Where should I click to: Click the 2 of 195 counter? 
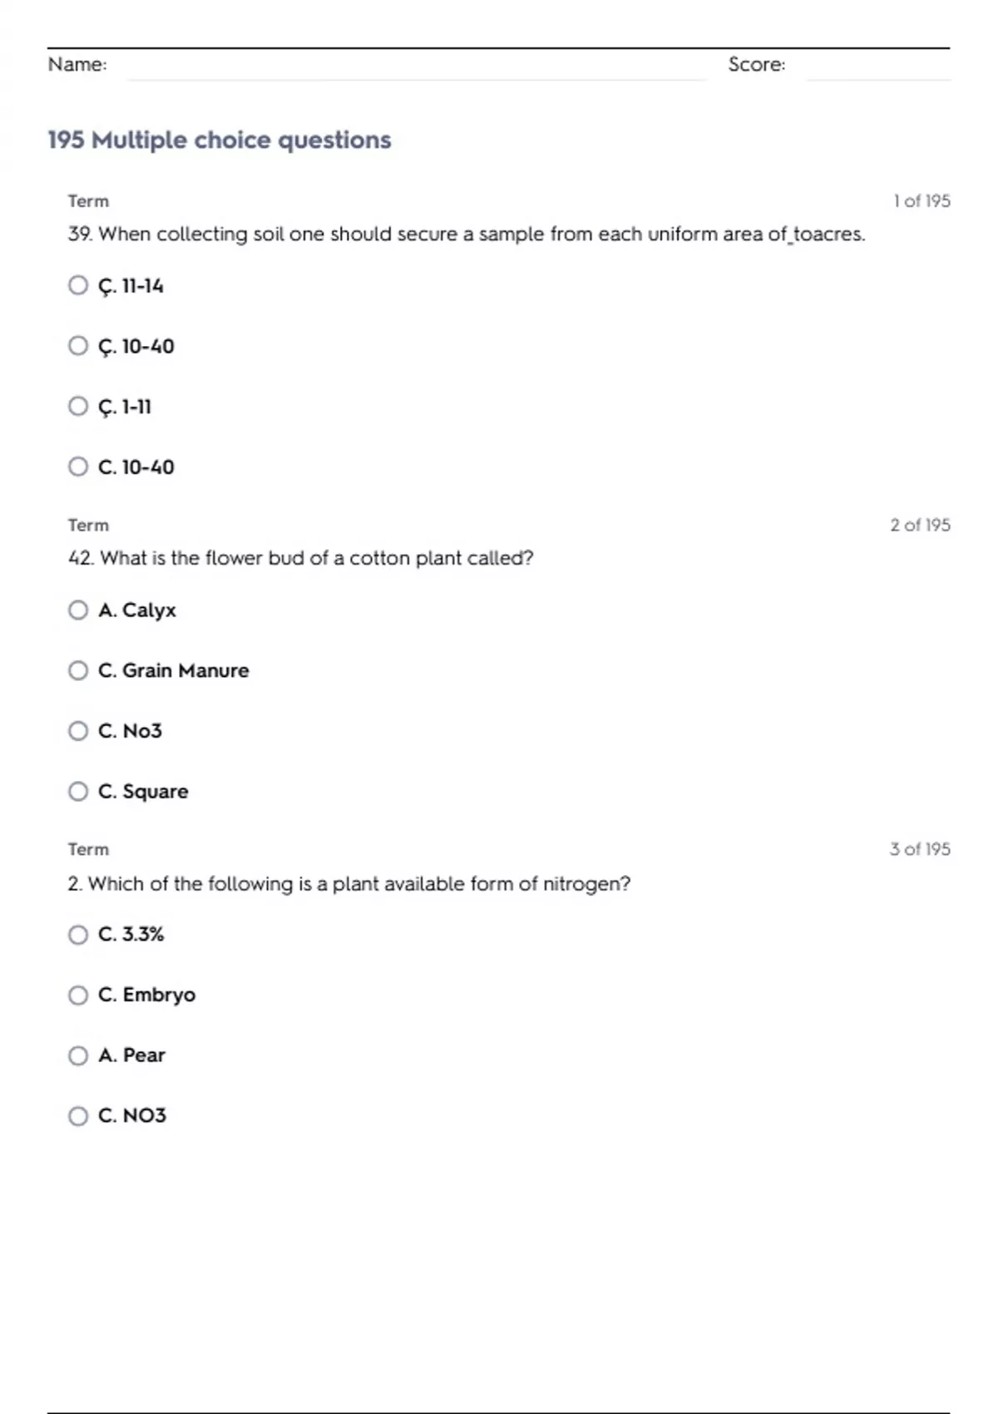[920, 525]
